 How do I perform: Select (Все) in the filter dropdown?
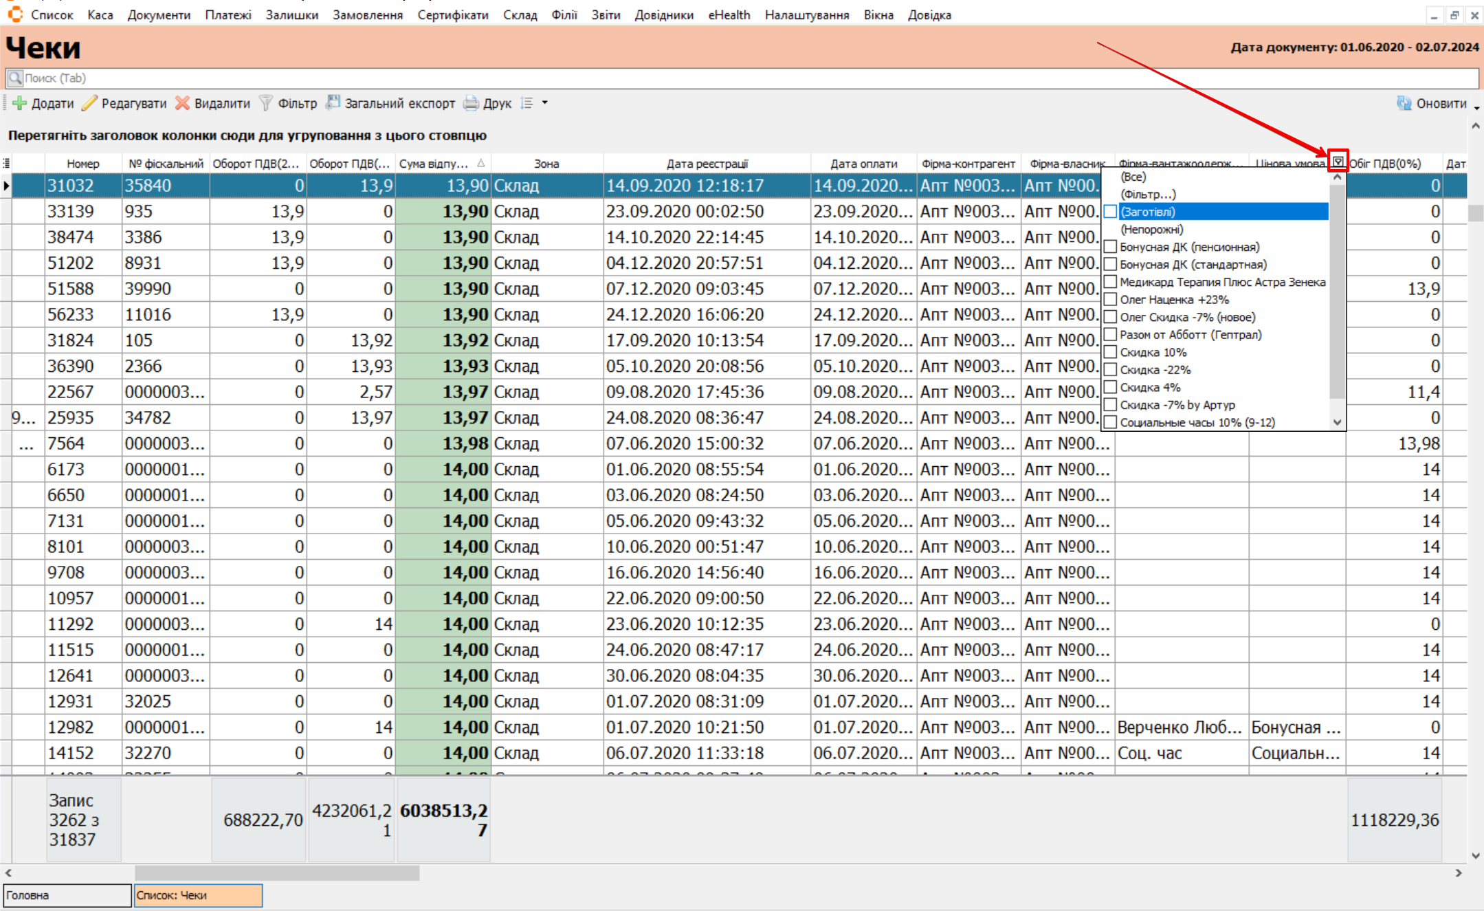click(x=1133, y=177)
